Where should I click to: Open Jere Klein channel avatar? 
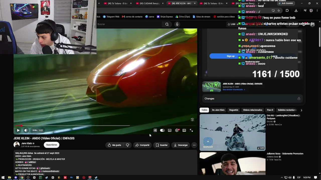(17, 145)
